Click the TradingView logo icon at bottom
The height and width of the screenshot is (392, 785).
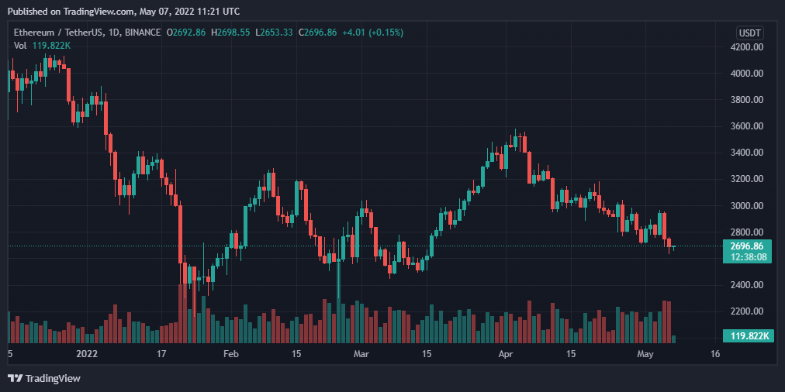pyautogui.click(x=16, y=379)
